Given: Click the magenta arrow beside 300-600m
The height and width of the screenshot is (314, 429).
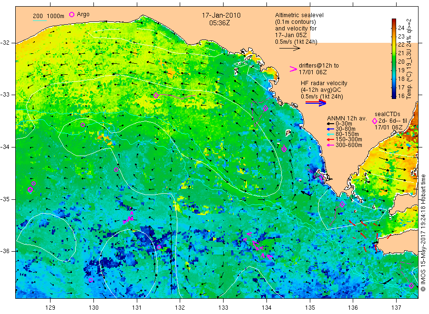Looking at the screenshot, I should (x=330, y=145).
